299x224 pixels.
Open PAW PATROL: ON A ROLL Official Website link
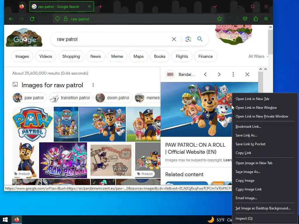coord(195,148)
